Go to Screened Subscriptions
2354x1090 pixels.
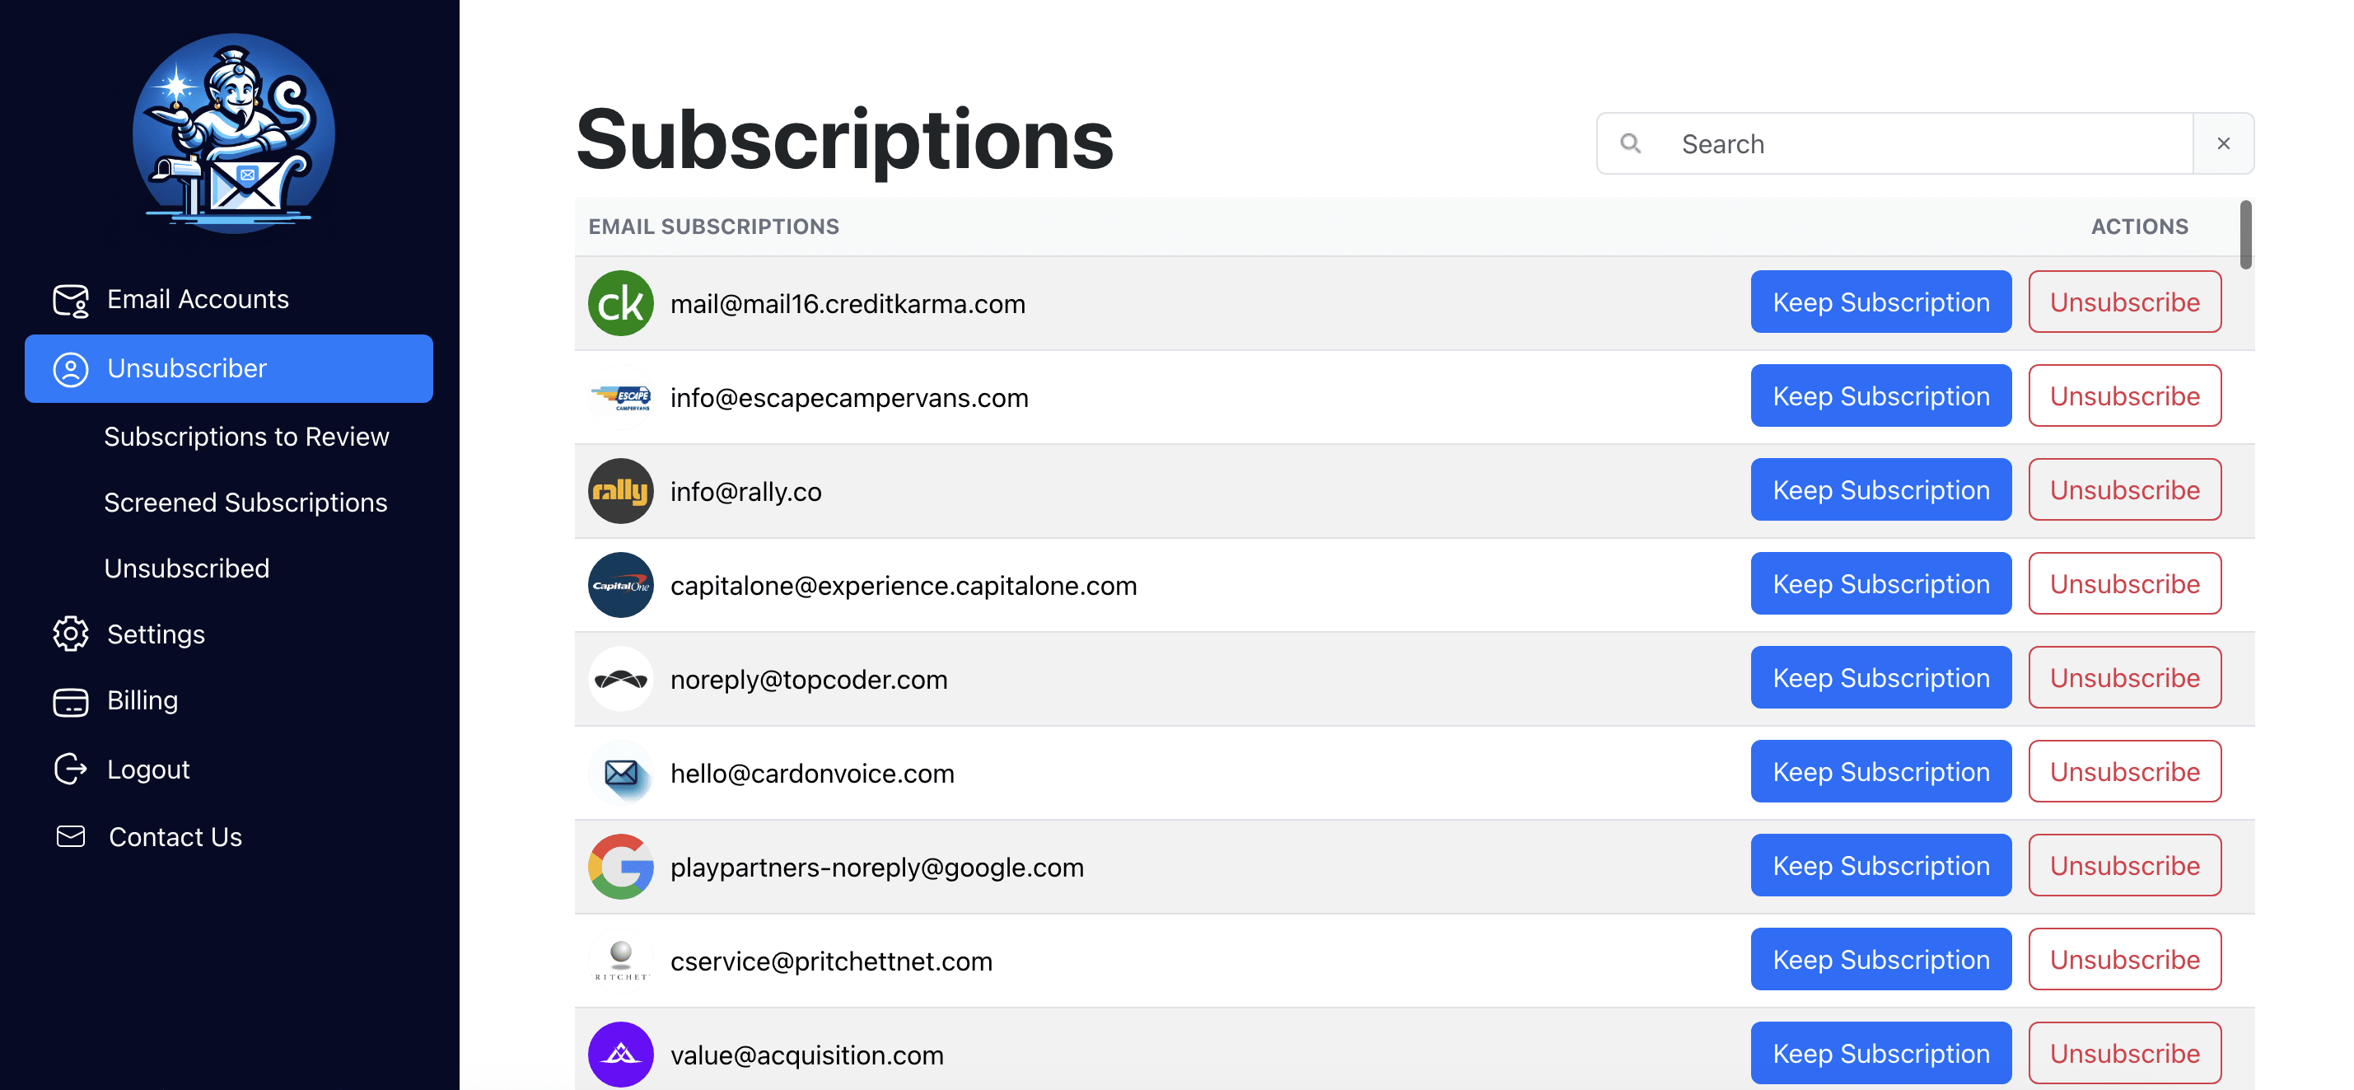click(x=245, y=503)
